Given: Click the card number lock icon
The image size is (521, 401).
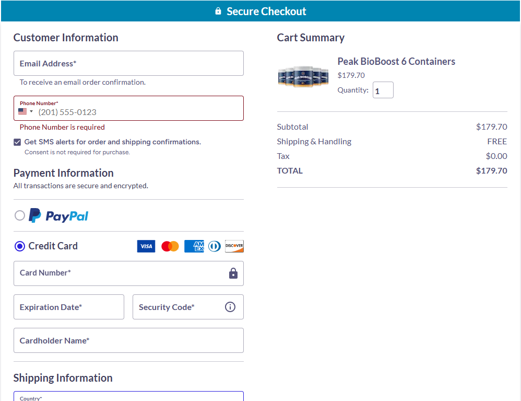Looking at the screenshot, I should tap(233, 273).
